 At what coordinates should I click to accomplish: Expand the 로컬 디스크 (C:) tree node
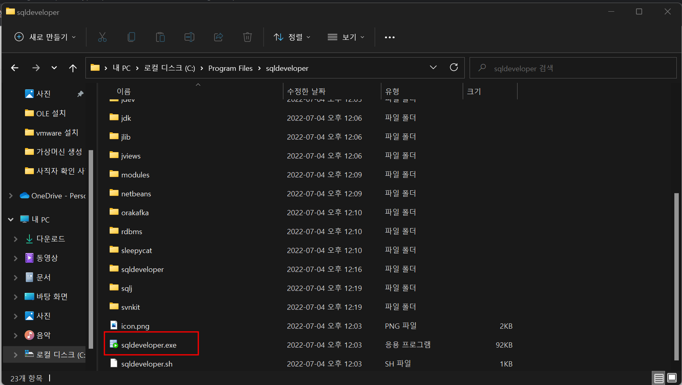[x=16, y=355]
